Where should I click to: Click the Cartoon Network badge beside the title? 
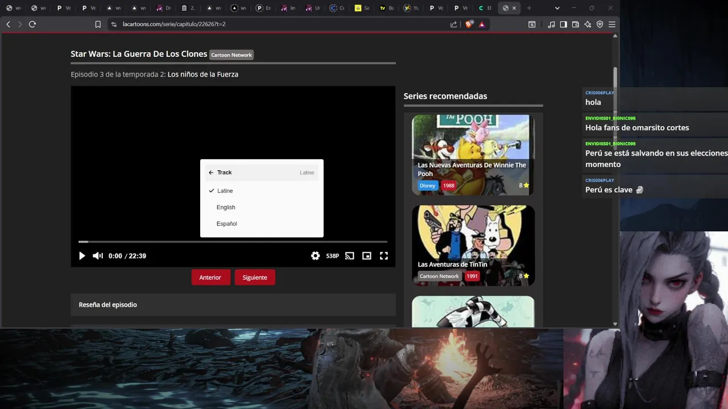pos(231,55)
